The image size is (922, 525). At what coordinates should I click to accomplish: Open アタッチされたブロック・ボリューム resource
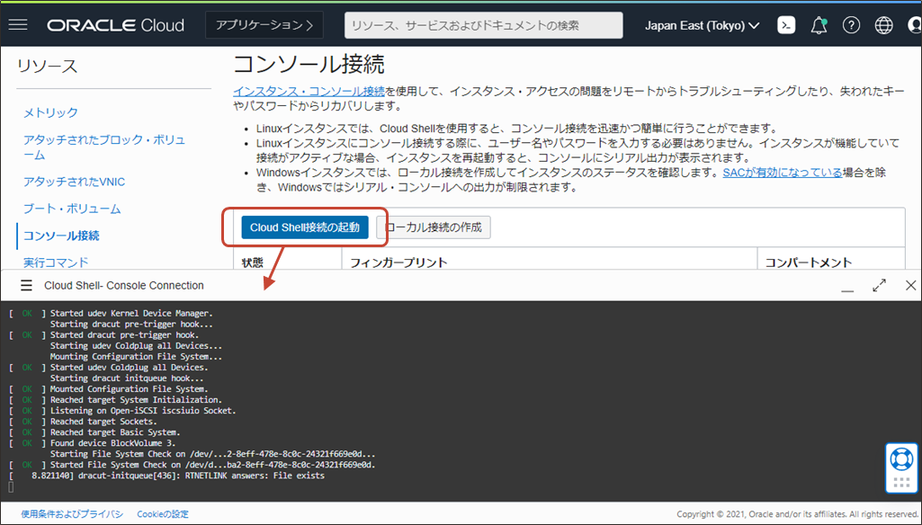click(104, 147)
